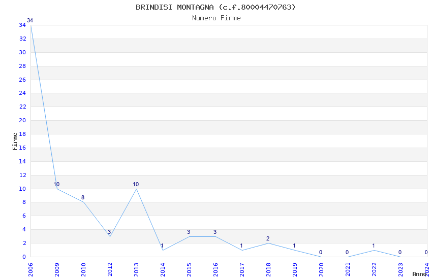Select y-axis tick label 16
The image size is (432, 279).
tap(22, 148)
